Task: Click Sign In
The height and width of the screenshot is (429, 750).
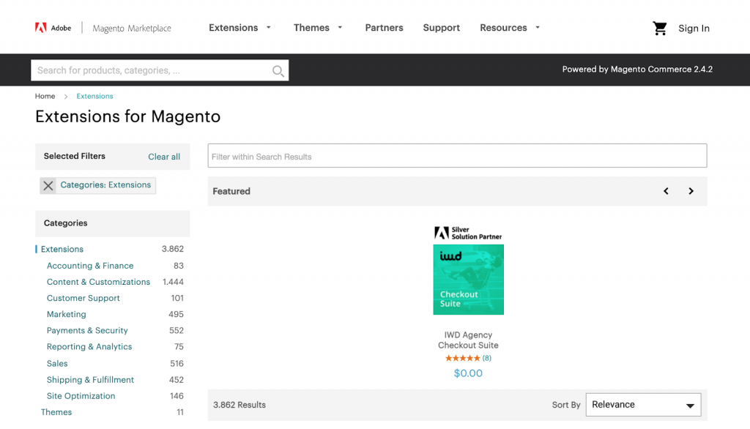Action: 694,28
